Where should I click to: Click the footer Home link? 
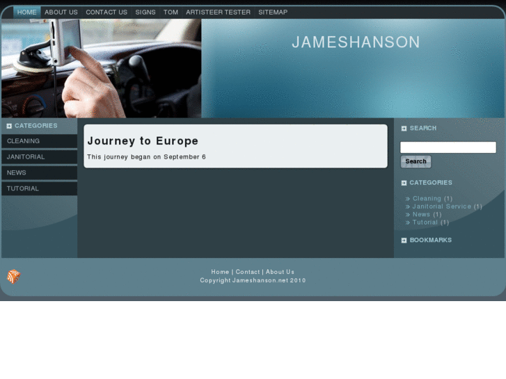[x=220, y=272]
